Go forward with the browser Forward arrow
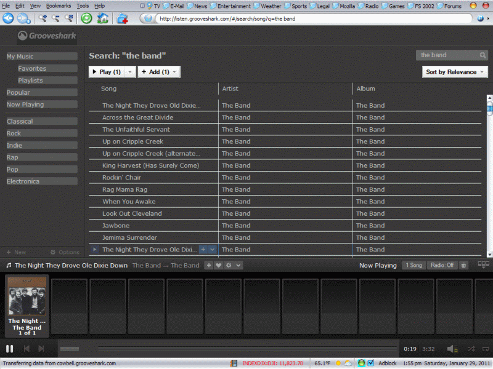The image size is (493, 369). pyautogui.click(x=23, y=18)
